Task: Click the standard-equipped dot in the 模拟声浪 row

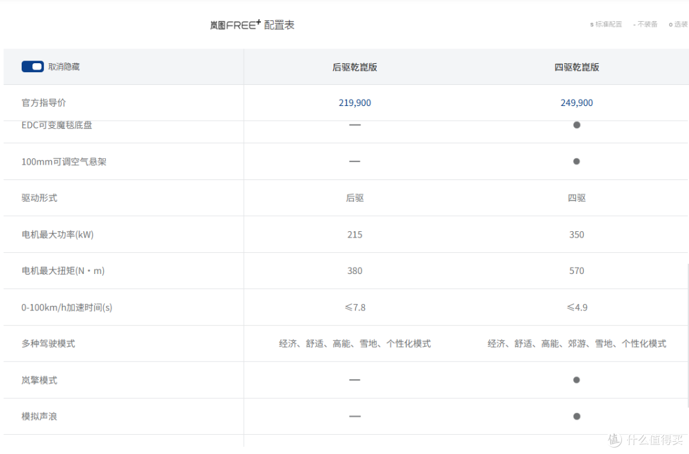Action: (x=577, y=416)
